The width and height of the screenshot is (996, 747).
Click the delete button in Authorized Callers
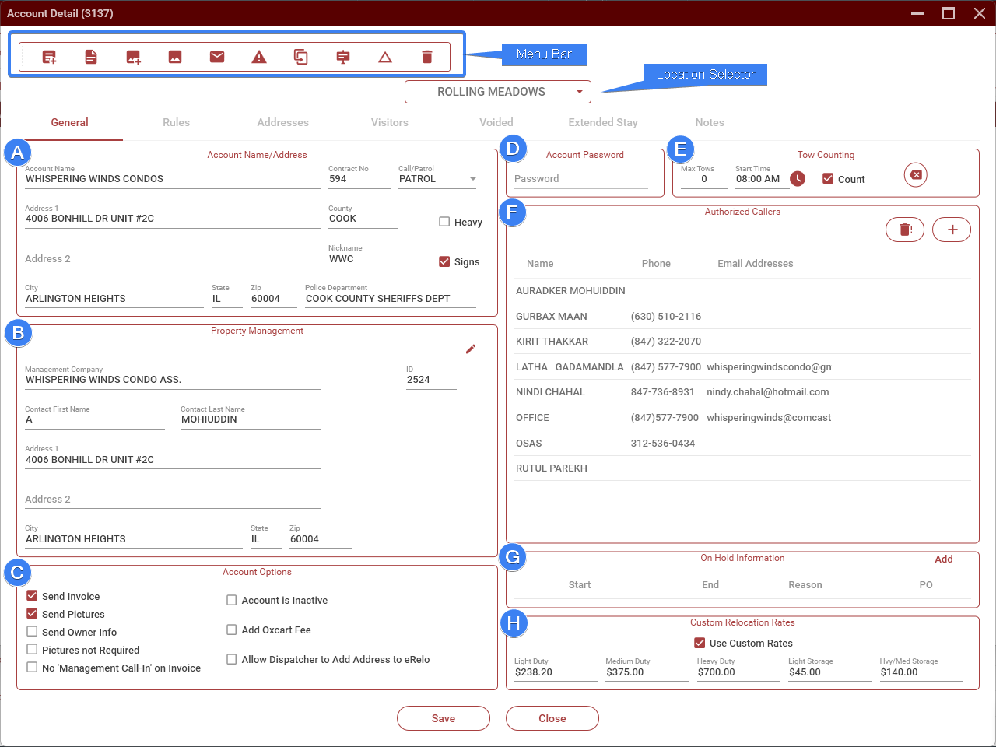pos(905,230)
